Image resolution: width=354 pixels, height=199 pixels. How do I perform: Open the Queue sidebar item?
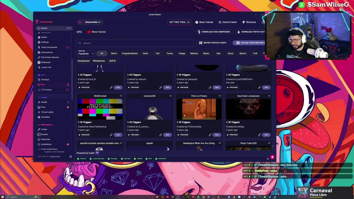coord(44,37)
